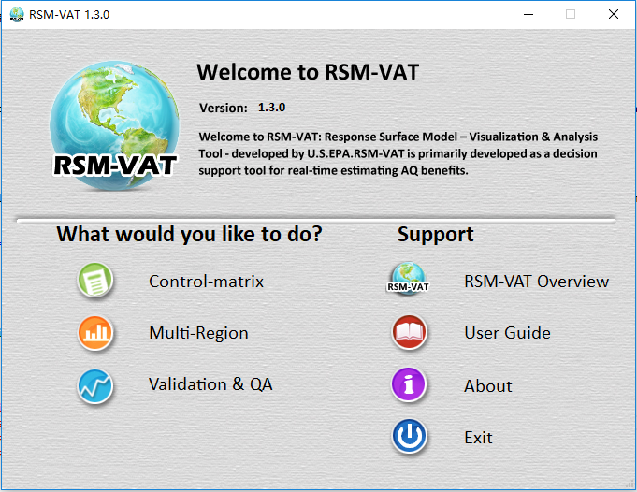Click the 'Version:' label

[224, 108]
